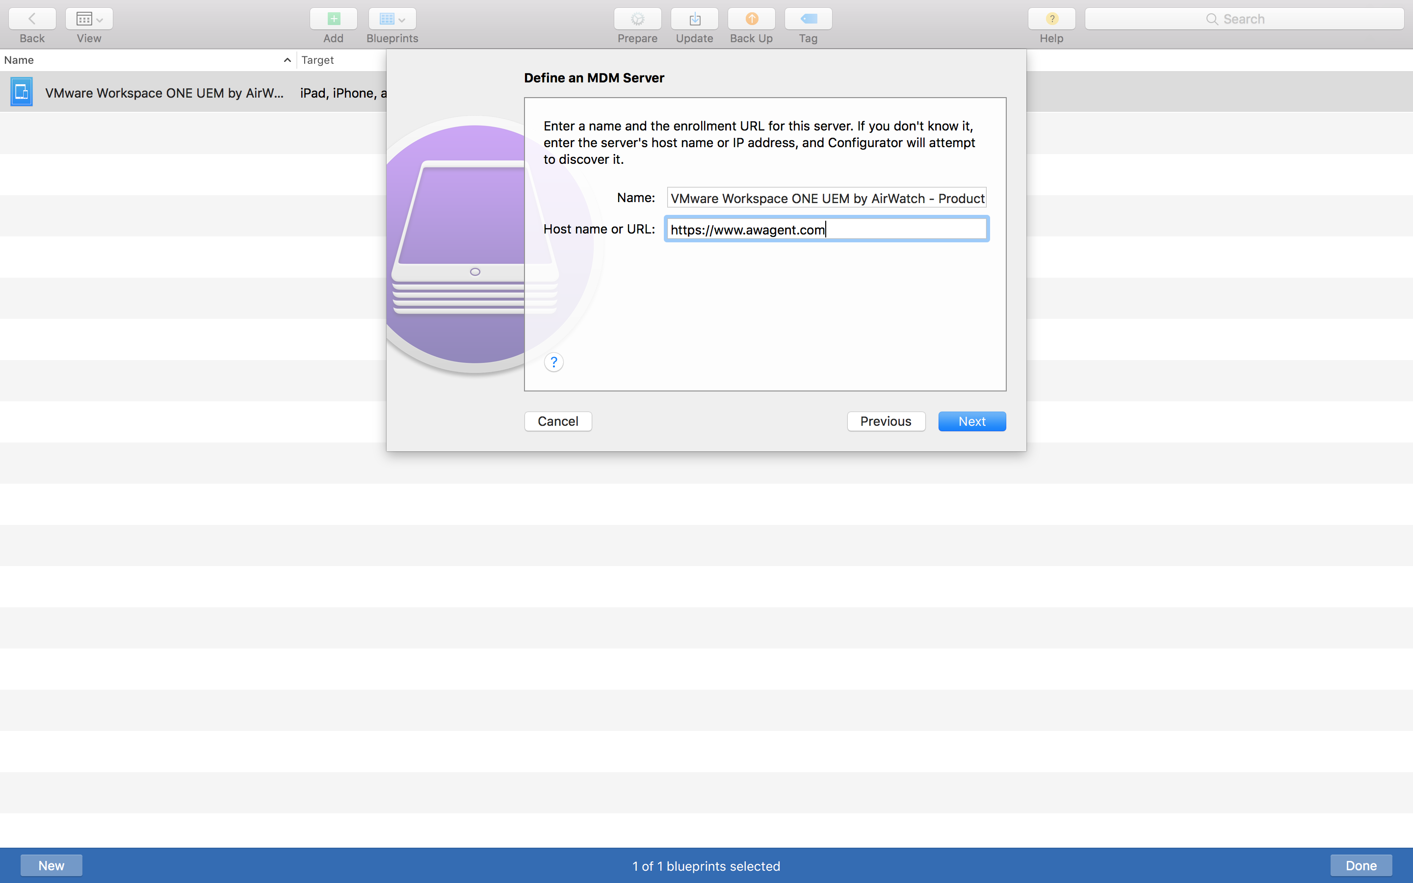Click the Host name or URL field
Viewport: 1413px width, 883px height.
point(826,230)
